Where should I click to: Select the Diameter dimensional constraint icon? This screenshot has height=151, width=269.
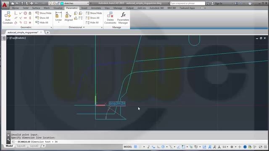(x=80, y=13)
